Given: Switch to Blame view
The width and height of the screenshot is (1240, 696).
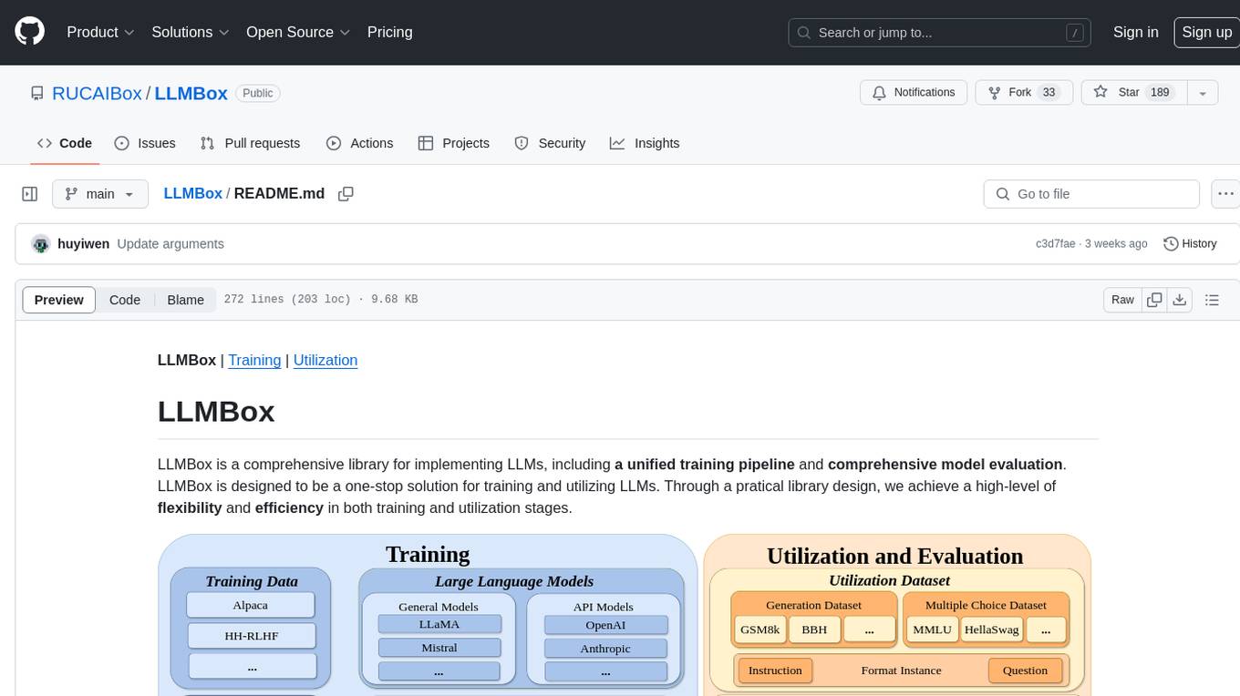Looking at the screenshot, I should pyautogui.click(x=185, y=300).
